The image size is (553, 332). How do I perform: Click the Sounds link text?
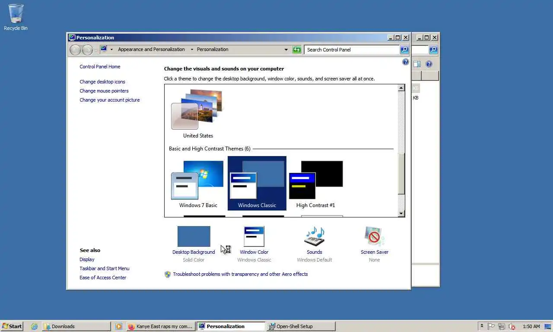click(x=315, y=252)
